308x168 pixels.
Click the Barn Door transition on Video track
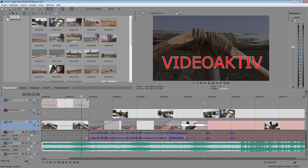(x=194, y=125)
